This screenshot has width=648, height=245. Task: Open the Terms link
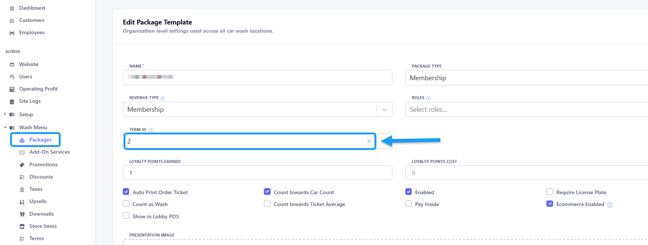[x=36, y=238]
